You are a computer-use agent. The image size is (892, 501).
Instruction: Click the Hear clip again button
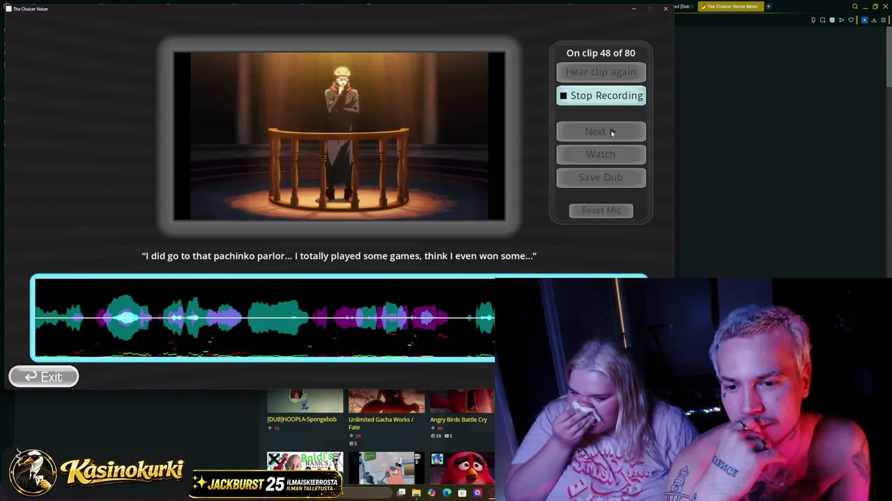tap(601, 72)
